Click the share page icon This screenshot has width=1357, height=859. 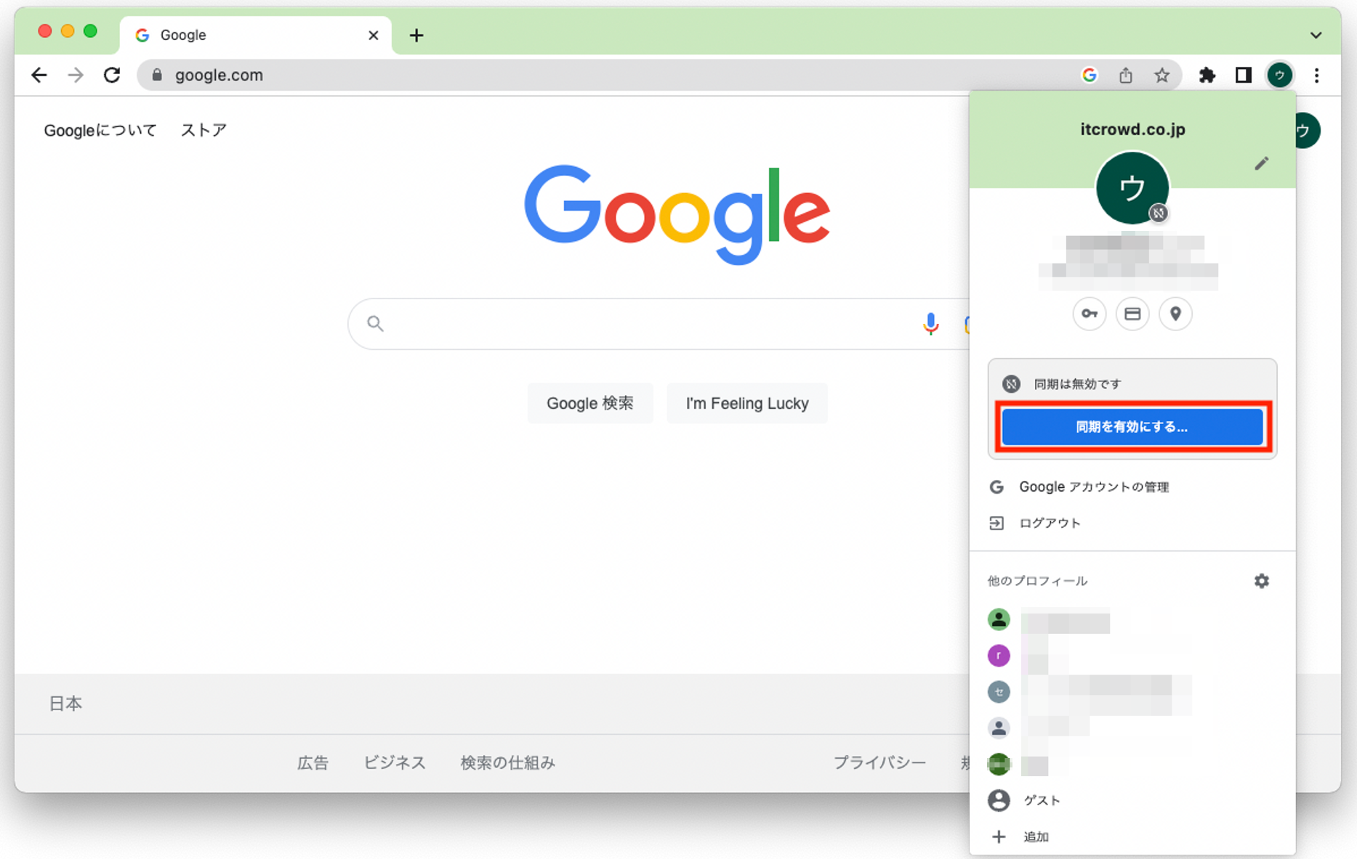coord(1125,75)
